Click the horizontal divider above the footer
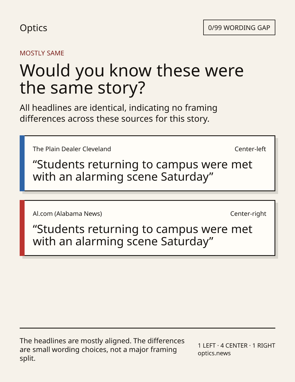The image size is (295, 382). point(147,328)
